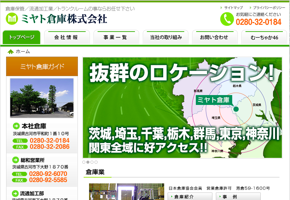Screen dimensions: 290x200
Task: Click the 事例 button
Action: [x=238, y=197]
